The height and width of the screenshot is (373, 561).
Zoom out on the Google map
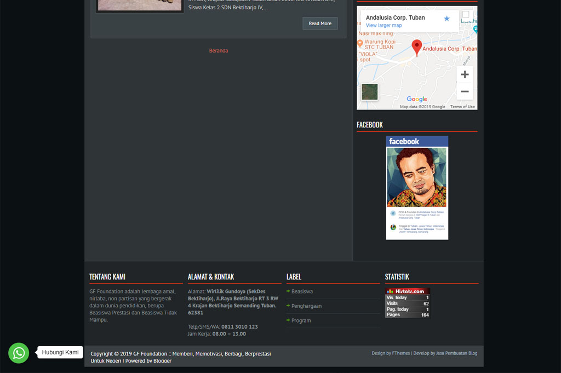pos(465,91)
